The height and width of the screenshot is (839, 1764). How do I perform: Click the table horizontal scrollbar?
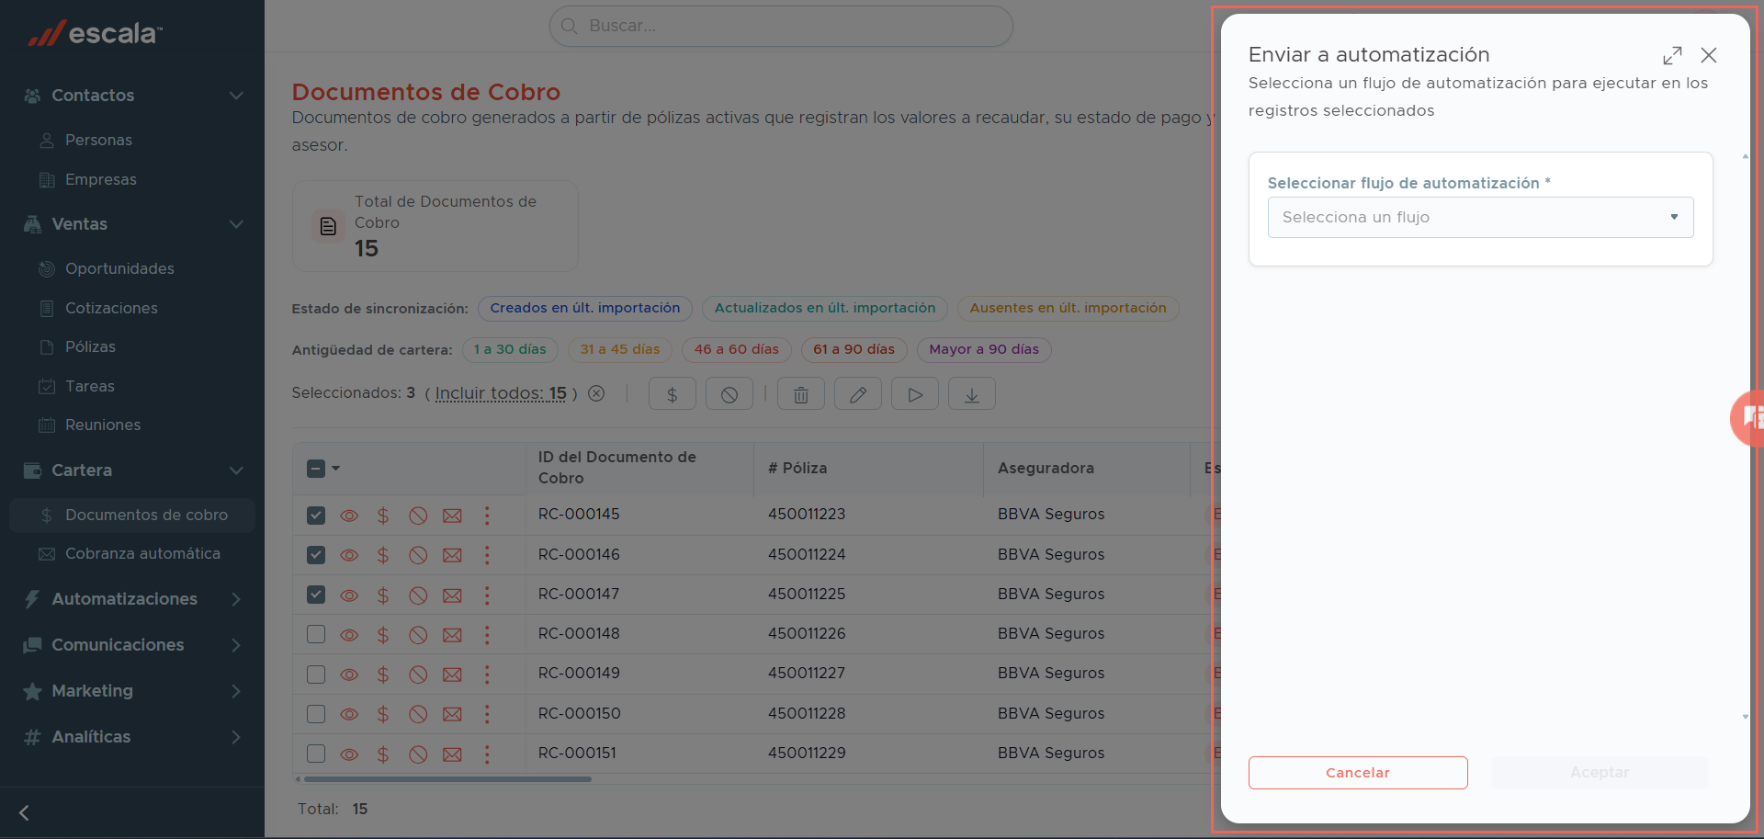(447, 779)
